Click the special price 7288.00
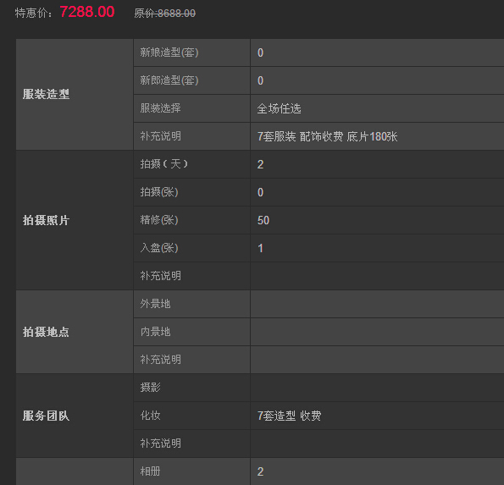The width and height of the screenshot is (504, 485). [87, 12]
